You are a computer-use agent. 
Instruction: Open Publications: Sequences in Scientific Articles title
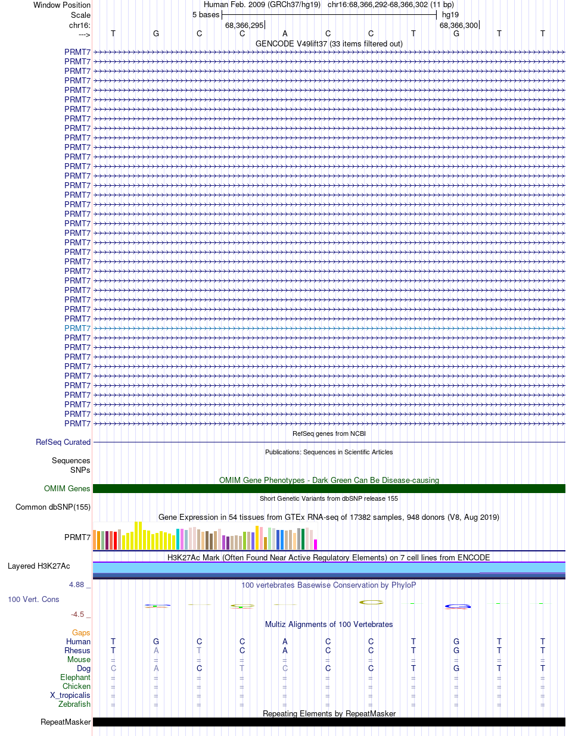pos(329,452)
